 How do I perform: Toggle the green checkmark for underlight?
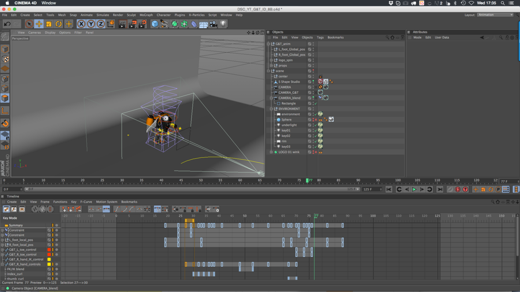tap(316, 125)
